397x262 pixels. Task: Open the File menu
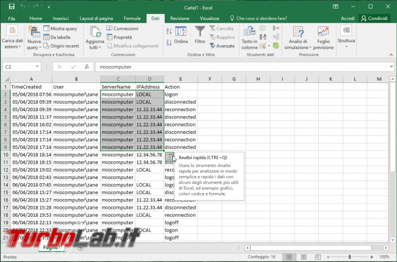[12, 18]
